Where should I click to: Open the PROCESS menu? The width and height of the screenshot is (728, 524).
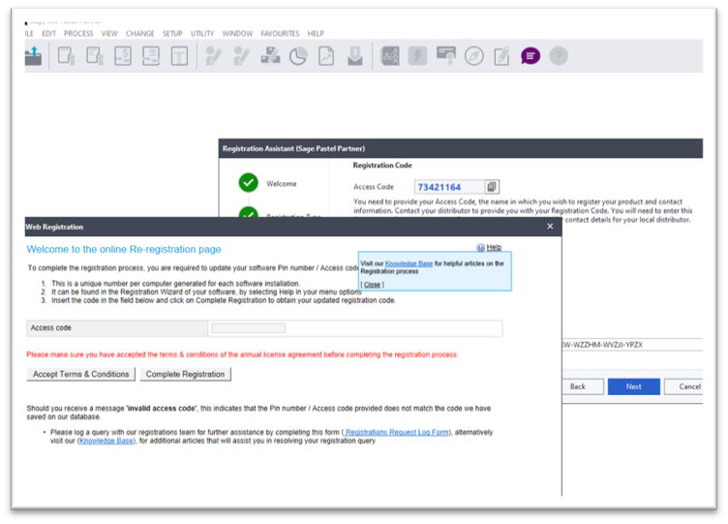[78, 34]
